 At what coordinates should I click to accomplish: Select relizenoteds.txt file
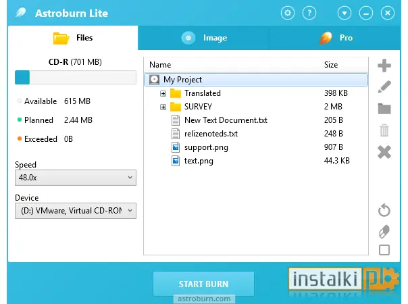(256, 134)
